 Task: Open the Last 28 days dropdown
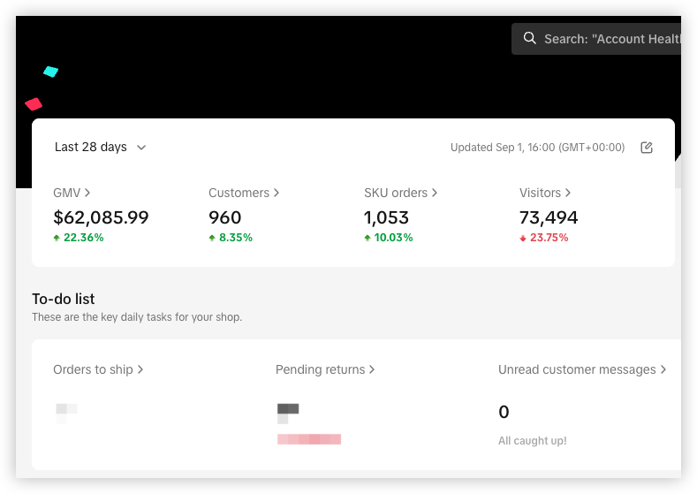pyautogui.click(x=100, y=148)
